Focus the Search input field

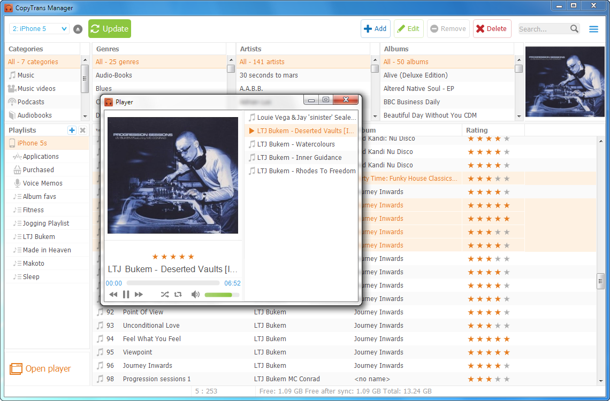(x=544, y=29)
